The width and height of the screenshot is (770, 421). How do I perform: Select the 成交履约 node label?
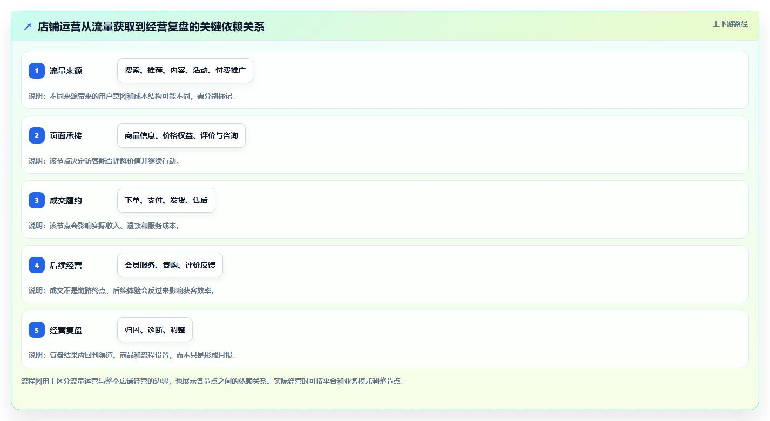66,200
